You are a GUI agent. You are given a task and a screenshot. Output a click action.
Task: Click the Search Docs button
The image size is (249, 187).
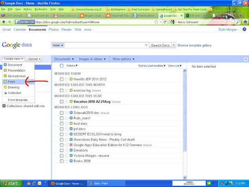tap(160, 45)
